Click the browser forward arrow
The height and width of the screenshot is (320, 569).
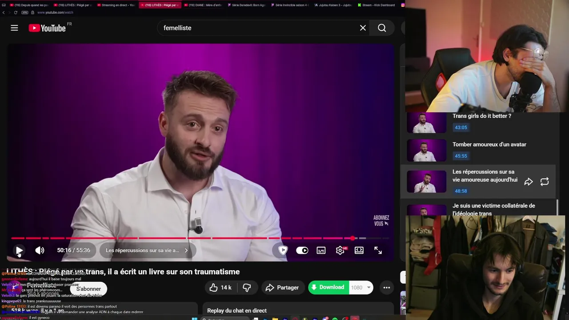pyautogui.click(x=9, y=12)
